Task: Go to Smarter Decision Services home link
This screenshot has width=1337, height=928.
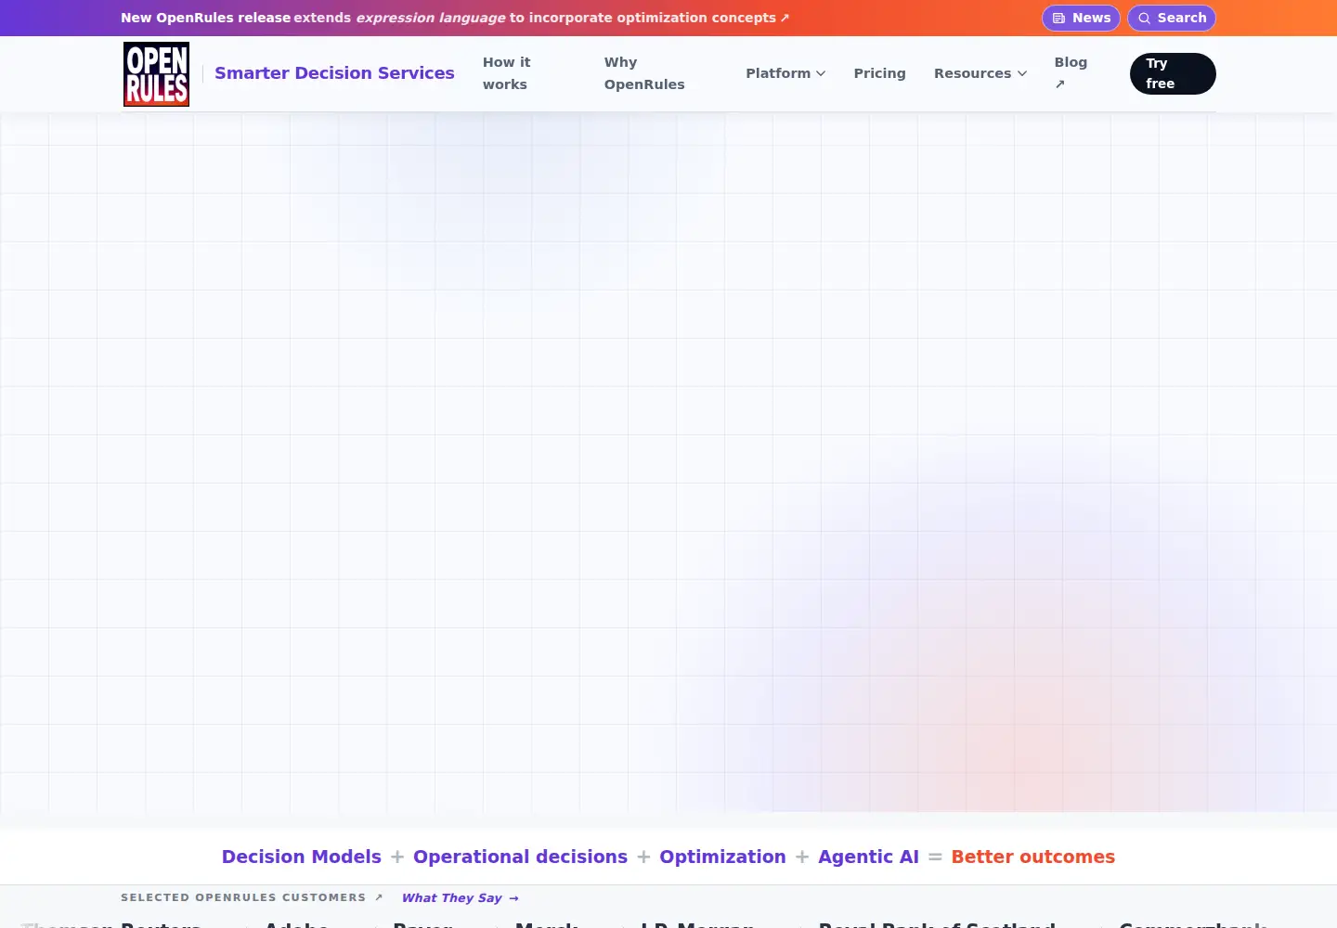Action: (334, 73)
